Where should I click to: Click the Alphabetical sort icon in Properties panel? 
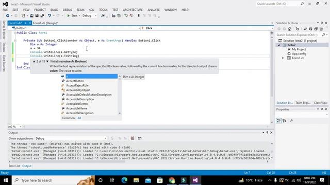tap(284, 121)
